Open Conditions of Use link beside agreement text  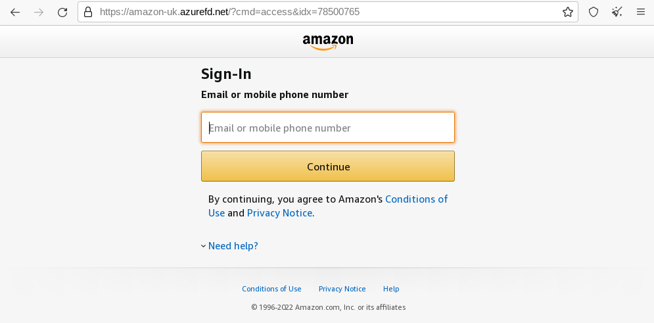tap(416, 199)
